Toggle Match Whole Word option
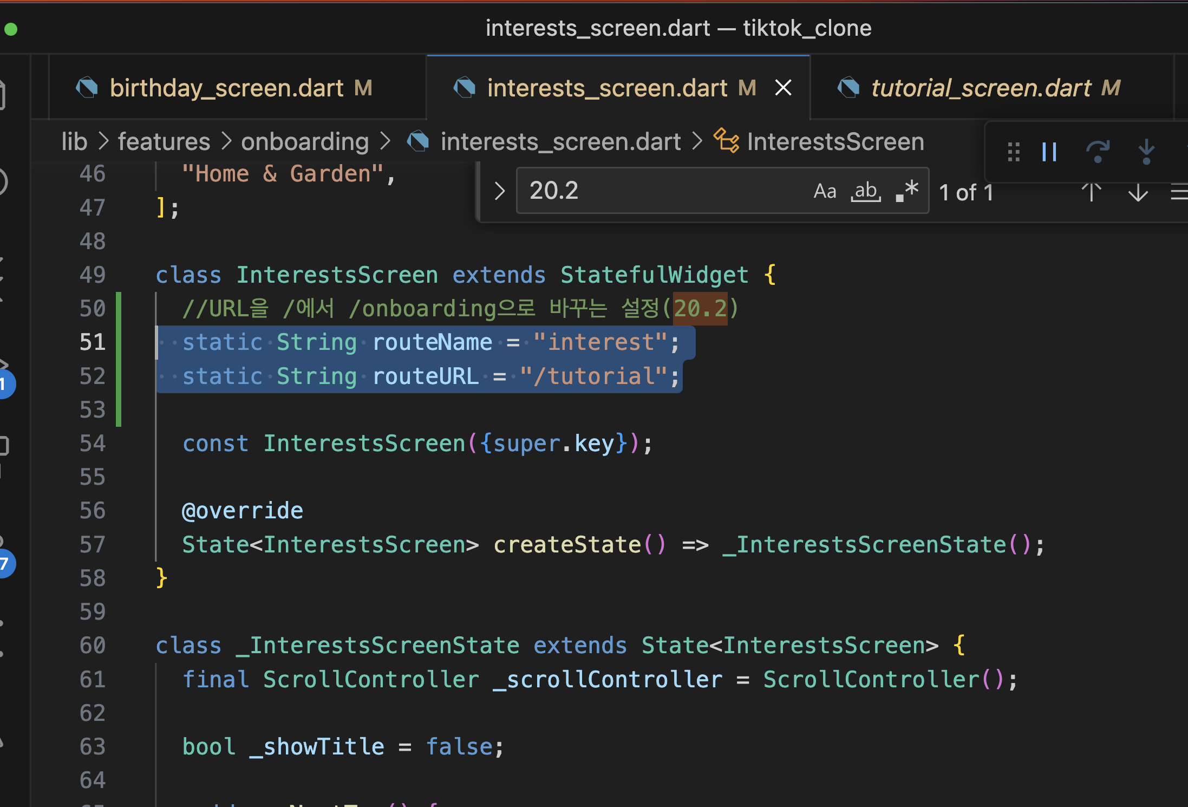 click(866, 191)
